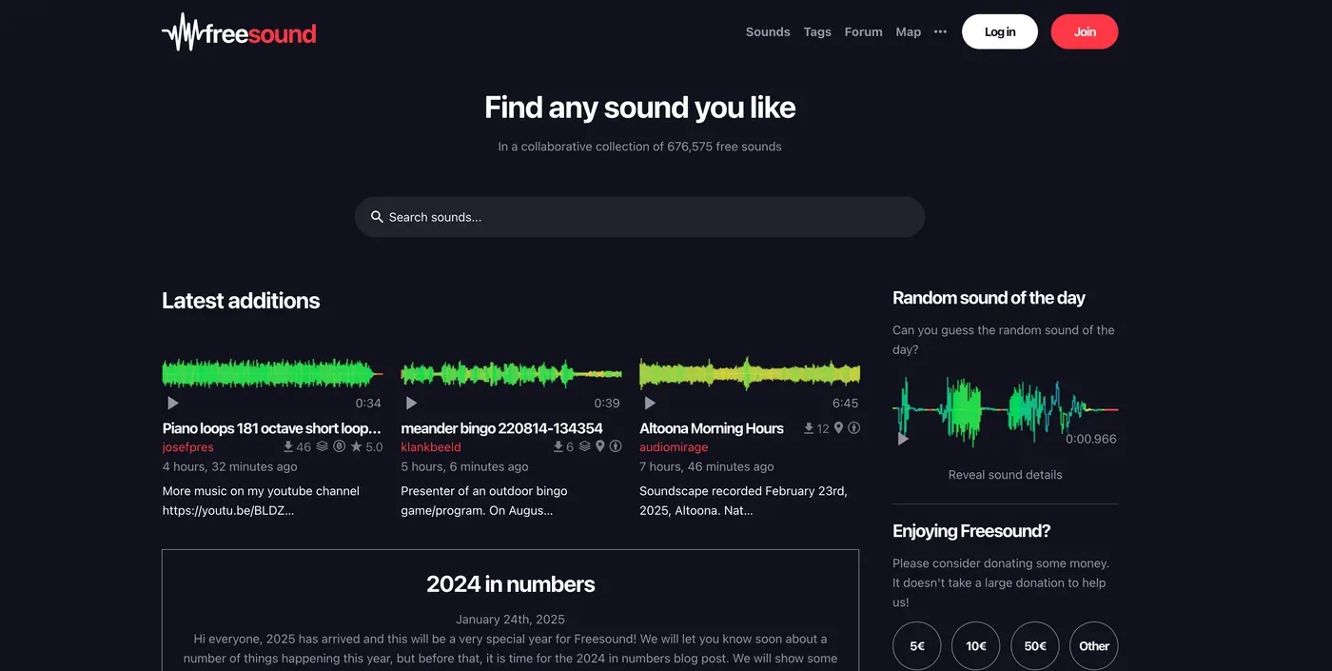Click the Freesound logo
1332x671 pixels.
tap(239, 32)
